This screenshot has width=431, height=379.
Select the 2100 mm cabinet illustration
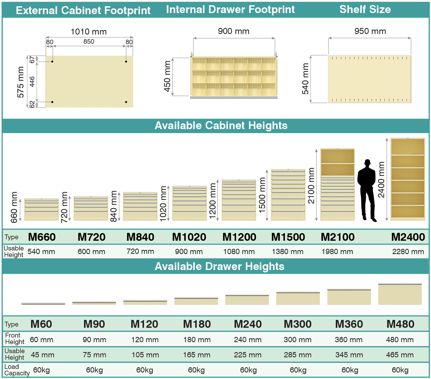338,185
